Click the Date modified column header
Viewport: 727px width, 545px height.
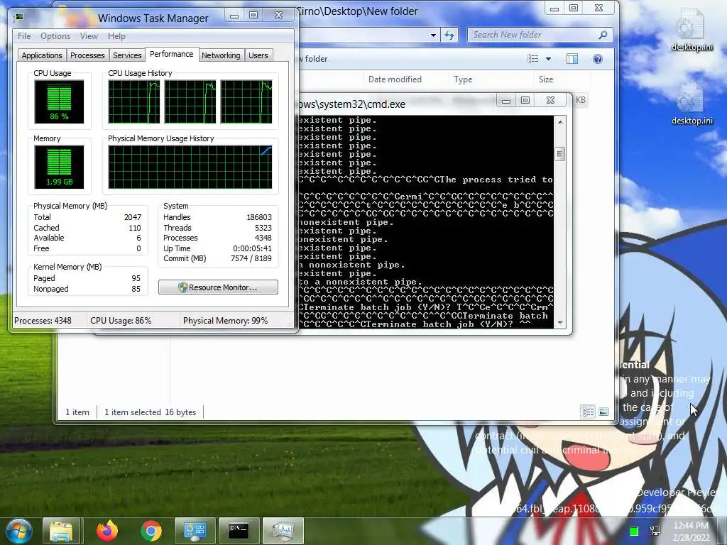[395, 79]
